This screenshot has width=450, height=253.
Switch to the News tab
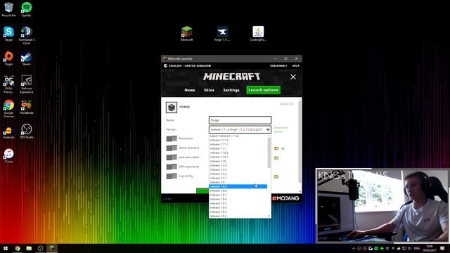point(189,90)
